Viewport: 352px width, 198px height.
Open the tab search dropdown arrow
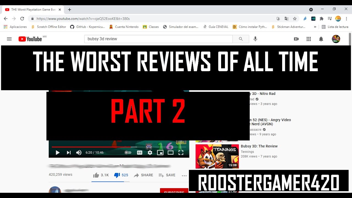point(311,10)
